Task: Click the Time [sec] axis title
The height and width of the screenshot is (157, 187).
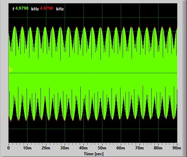Action: click(93, 154)
